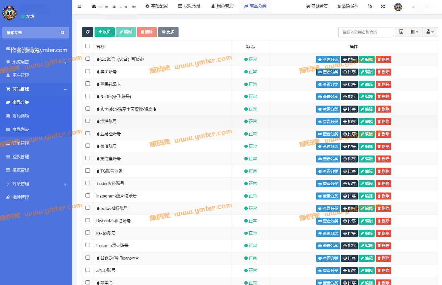
Task: Open 插件管理 in the sidebar
Action: click(36, 197)
